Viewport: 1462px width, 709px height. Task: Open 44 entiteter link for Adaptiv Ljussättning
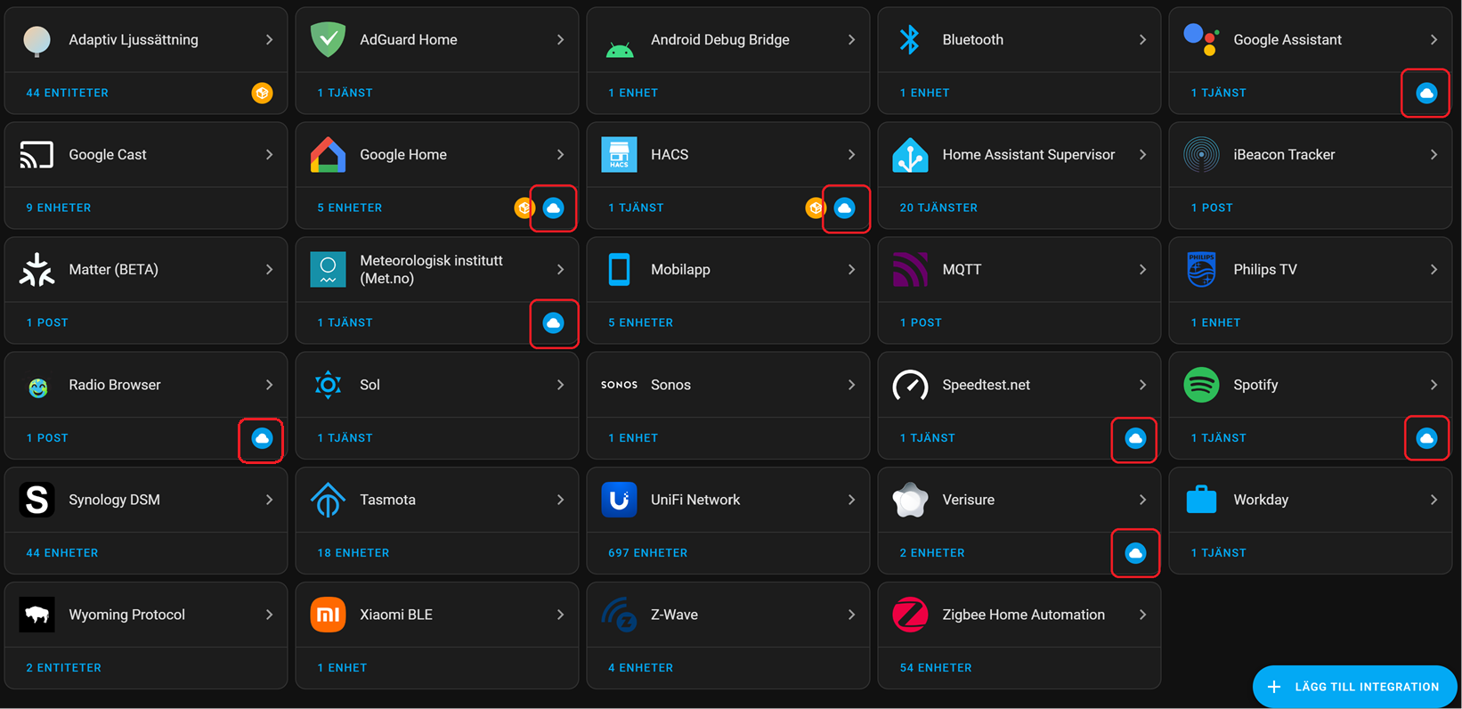(x=67, y=93)
